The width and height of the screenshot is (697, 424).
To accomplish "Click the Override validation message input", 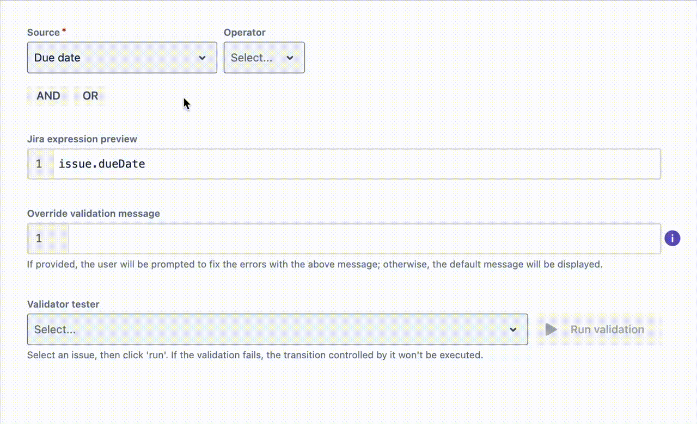I will pyautogui.click(x=327, y=238).
